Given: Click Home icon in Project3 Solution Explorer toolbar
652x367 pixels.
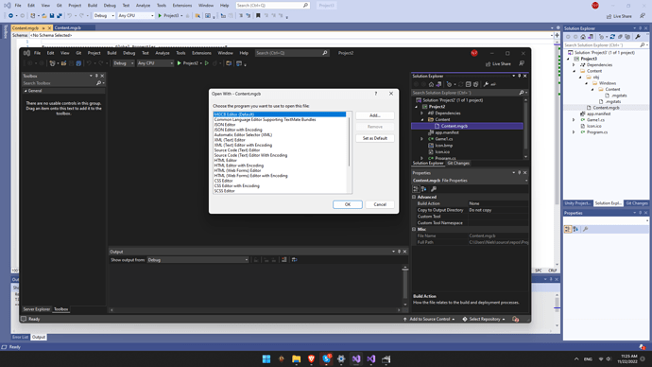Looking at the screenshot, I should point(583,37).
